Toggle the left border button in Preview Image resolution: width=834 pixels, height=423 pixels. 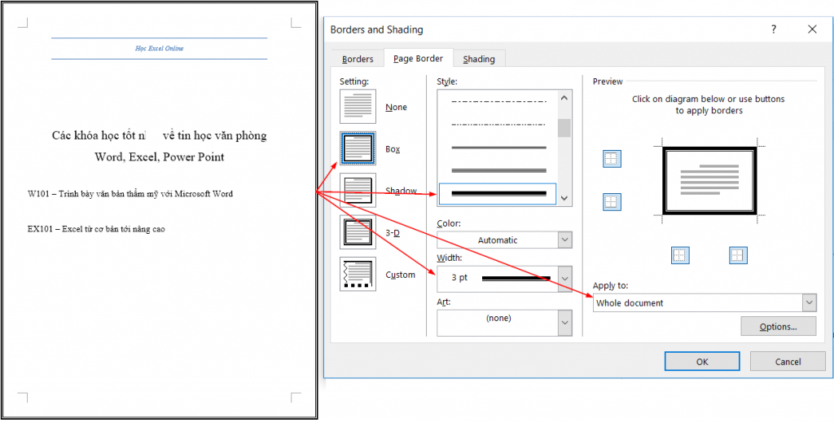click(680, 256)
